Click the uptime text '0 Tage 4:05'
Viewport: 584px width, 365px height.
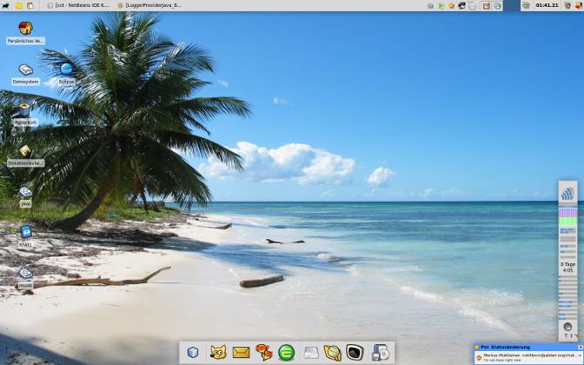tap(567, 267)
